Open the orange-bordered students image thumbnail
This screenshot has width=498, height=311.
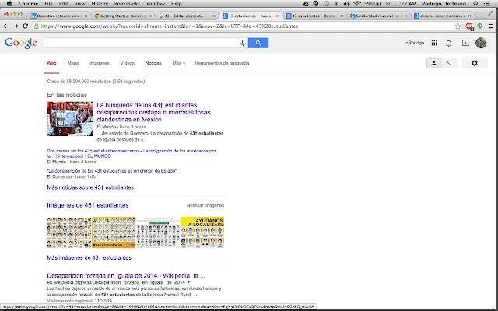(x=114, y=232)
